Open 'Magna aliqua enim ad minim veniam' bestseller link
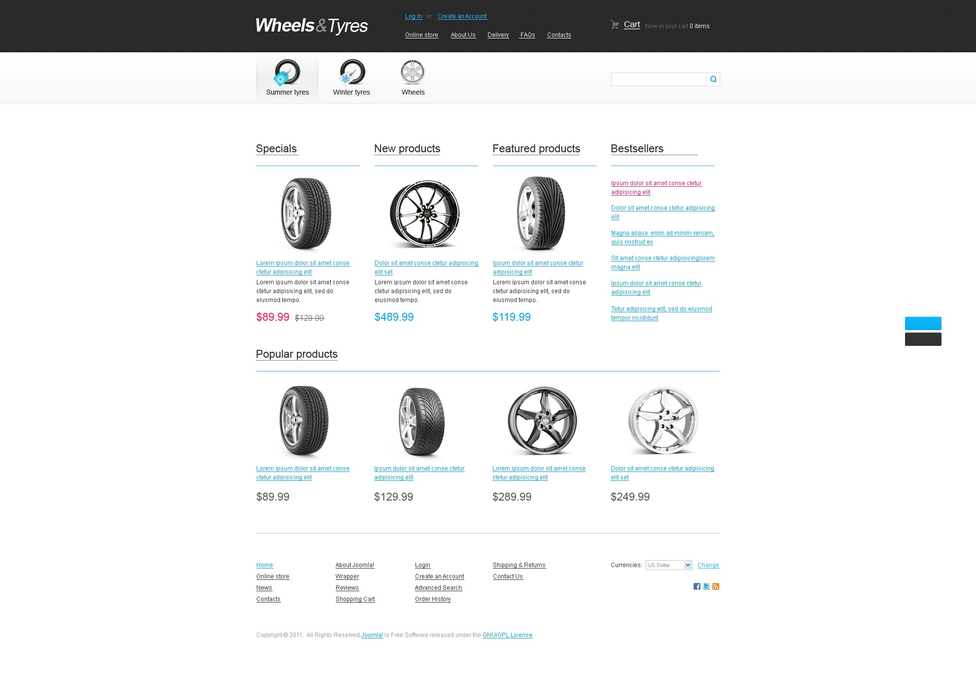The image size is (976, 673). pos(662,237)
